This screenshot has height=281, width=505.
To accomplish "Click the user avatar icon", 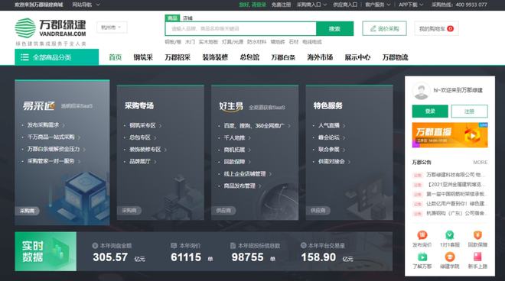I will (422, 91).
